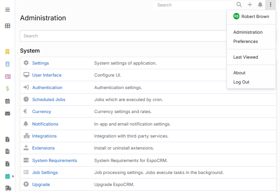
Task: Focus the global Search box at top
Action: coord(195,5)
